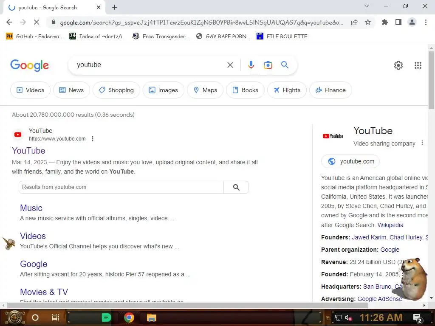Filter results by News
Image resolution: width=435 pixels, height=326 pixels.
[x=71, y=90]
